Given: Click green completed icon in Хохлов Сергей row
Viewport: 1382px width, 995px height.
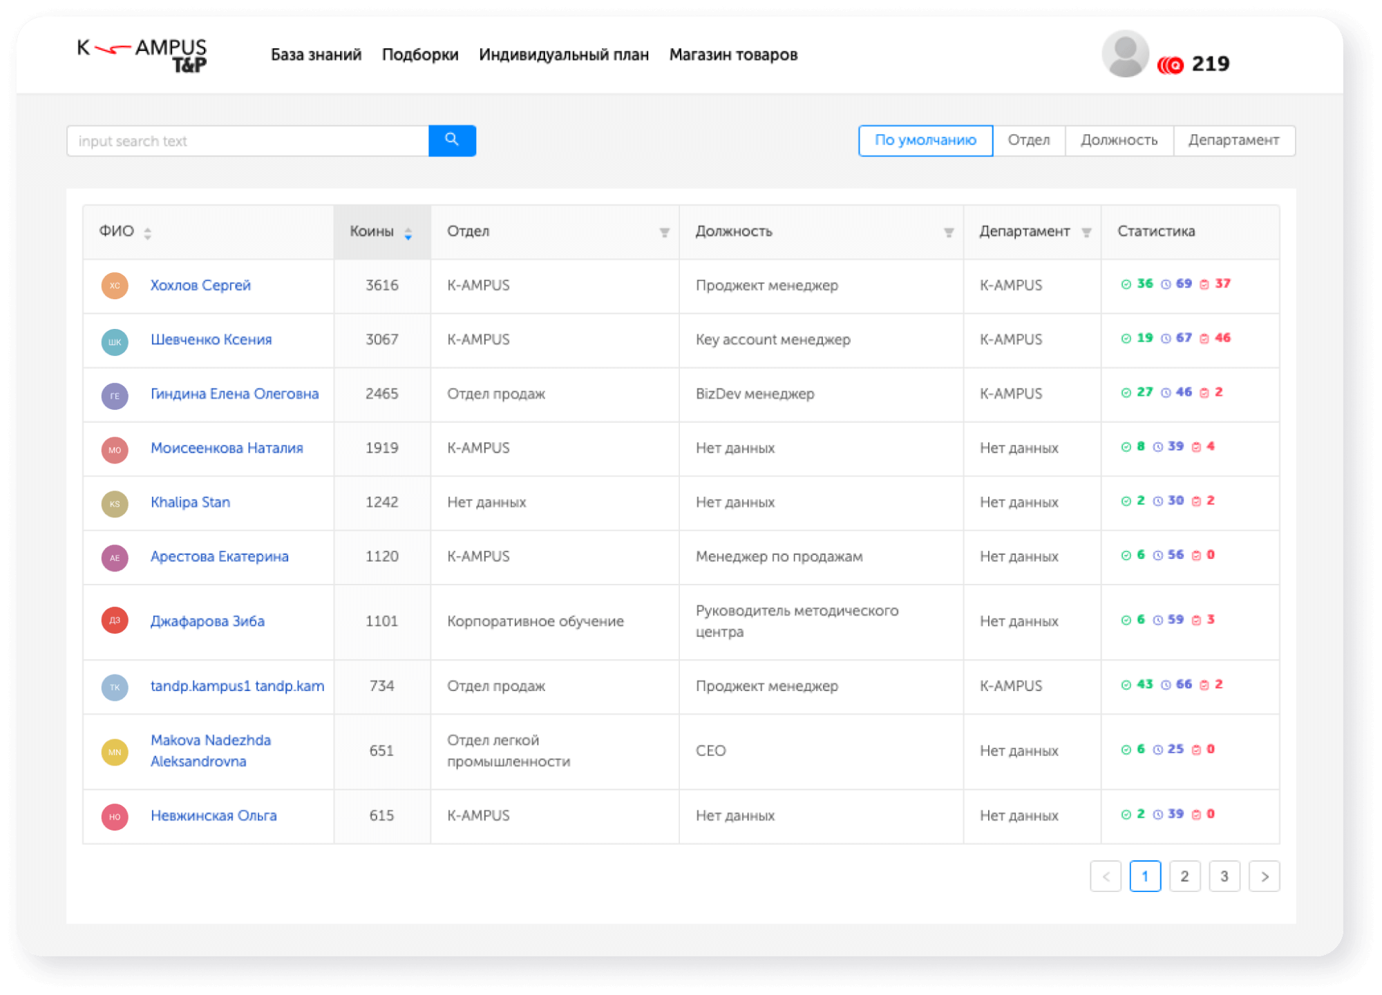Looking at the screenshot, I should pyautogui.click(x=1126, y=284).
